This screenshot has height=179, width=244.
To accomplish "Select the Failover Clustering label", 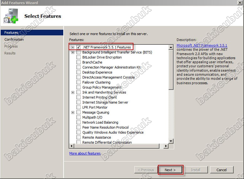I will point(96,82).
